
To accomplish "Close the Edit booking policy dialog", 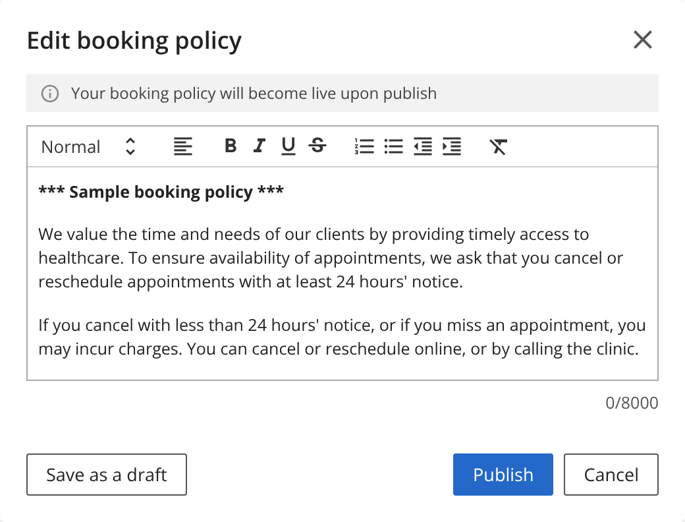I will [643, 40].
